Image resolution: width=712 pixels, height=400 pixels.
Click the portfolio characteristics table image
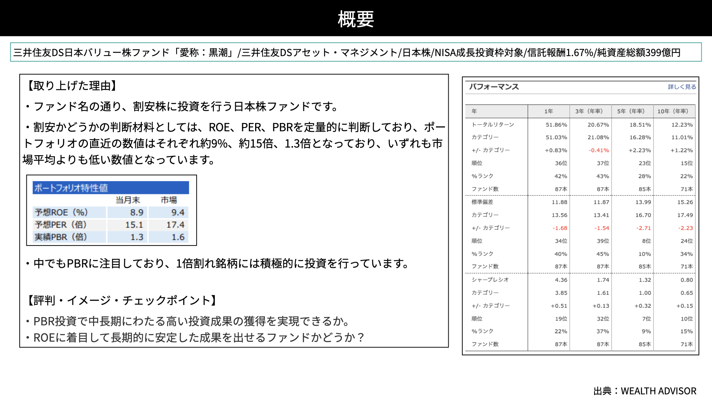pyautogui.click(x=112, y=210)
